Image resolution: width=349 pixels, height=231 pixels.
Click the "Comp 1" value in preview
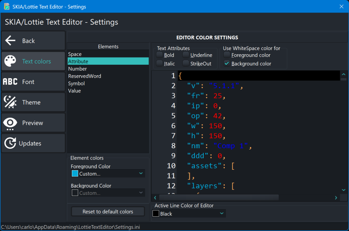[231, 146]
